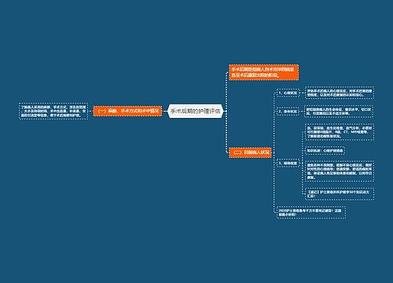Image resolution: width=393 pixels, height=283 pixels.
Task: Click the dashed connector left of (一) 麻醉 node
Action: click(x=91, y=111)
